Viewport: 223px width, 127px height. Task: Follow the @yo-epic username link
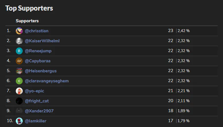click(34, 91)
